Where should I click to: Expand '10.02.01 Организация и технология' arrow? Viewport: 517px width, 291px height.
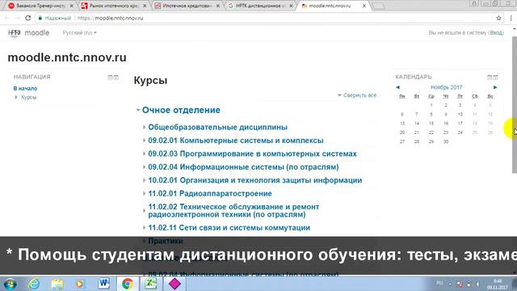[x=144, y=180]
